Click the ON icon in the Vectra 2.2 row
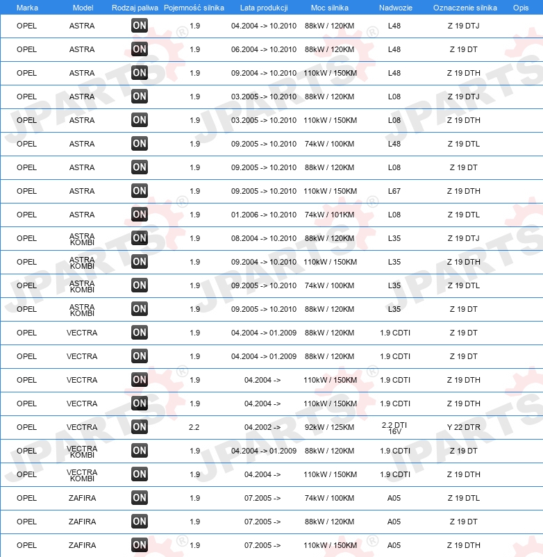The width and height of the screenshot is (543, 557). [139, 427]
